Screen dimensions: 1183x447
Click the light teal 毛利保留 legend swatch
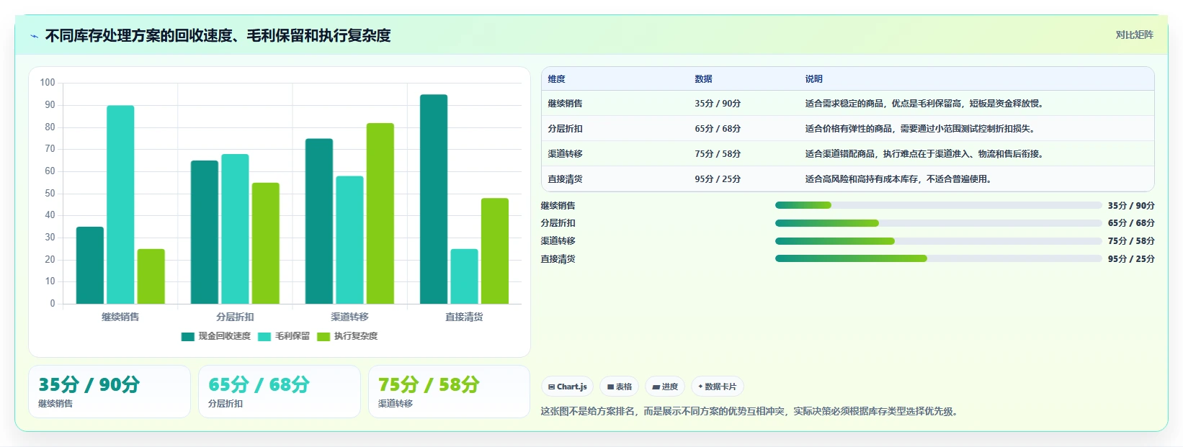[x=264, y=336]
